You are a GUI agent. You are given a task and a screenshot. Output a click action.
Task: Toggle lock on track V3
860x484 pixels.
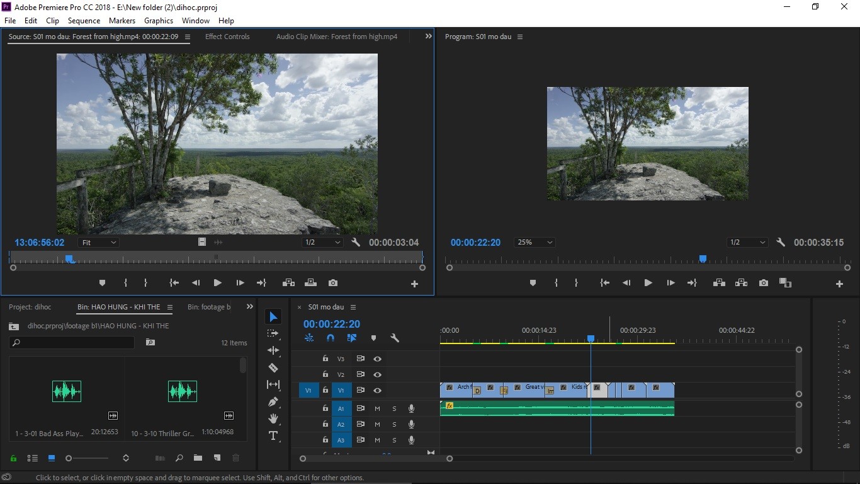(x=325, y=359)
